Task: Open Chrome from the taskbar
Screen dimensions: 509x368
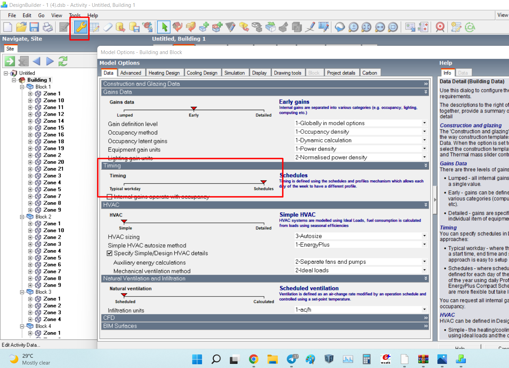Action: tap(253, 359)
